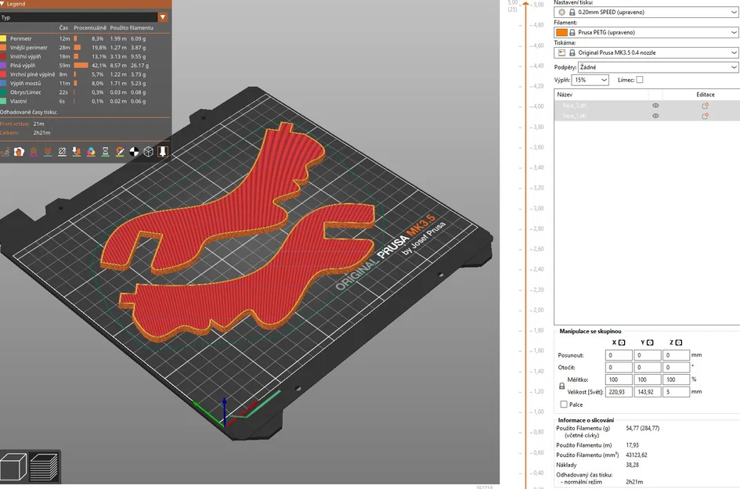Image resolution: width=740 pixels, height=489 pixels.
Task: Collapse the sidebar with the pin toolbar icon
Action: 163,152
